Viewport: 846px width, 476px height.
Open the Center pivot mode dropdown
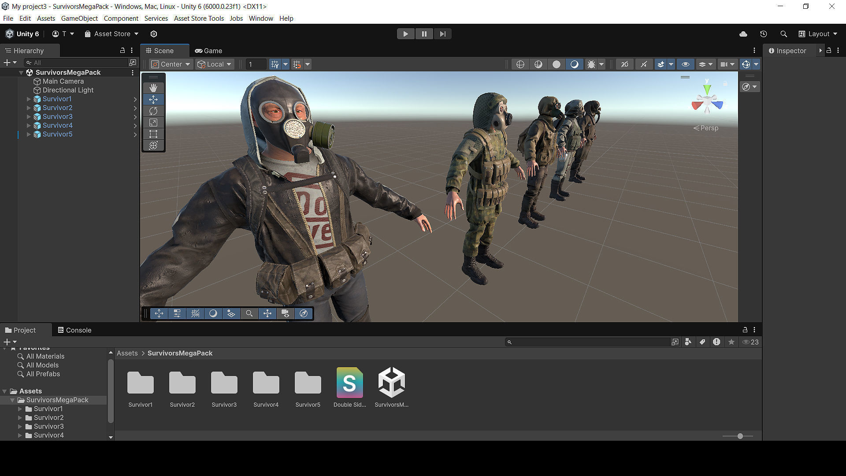(171, 64)
